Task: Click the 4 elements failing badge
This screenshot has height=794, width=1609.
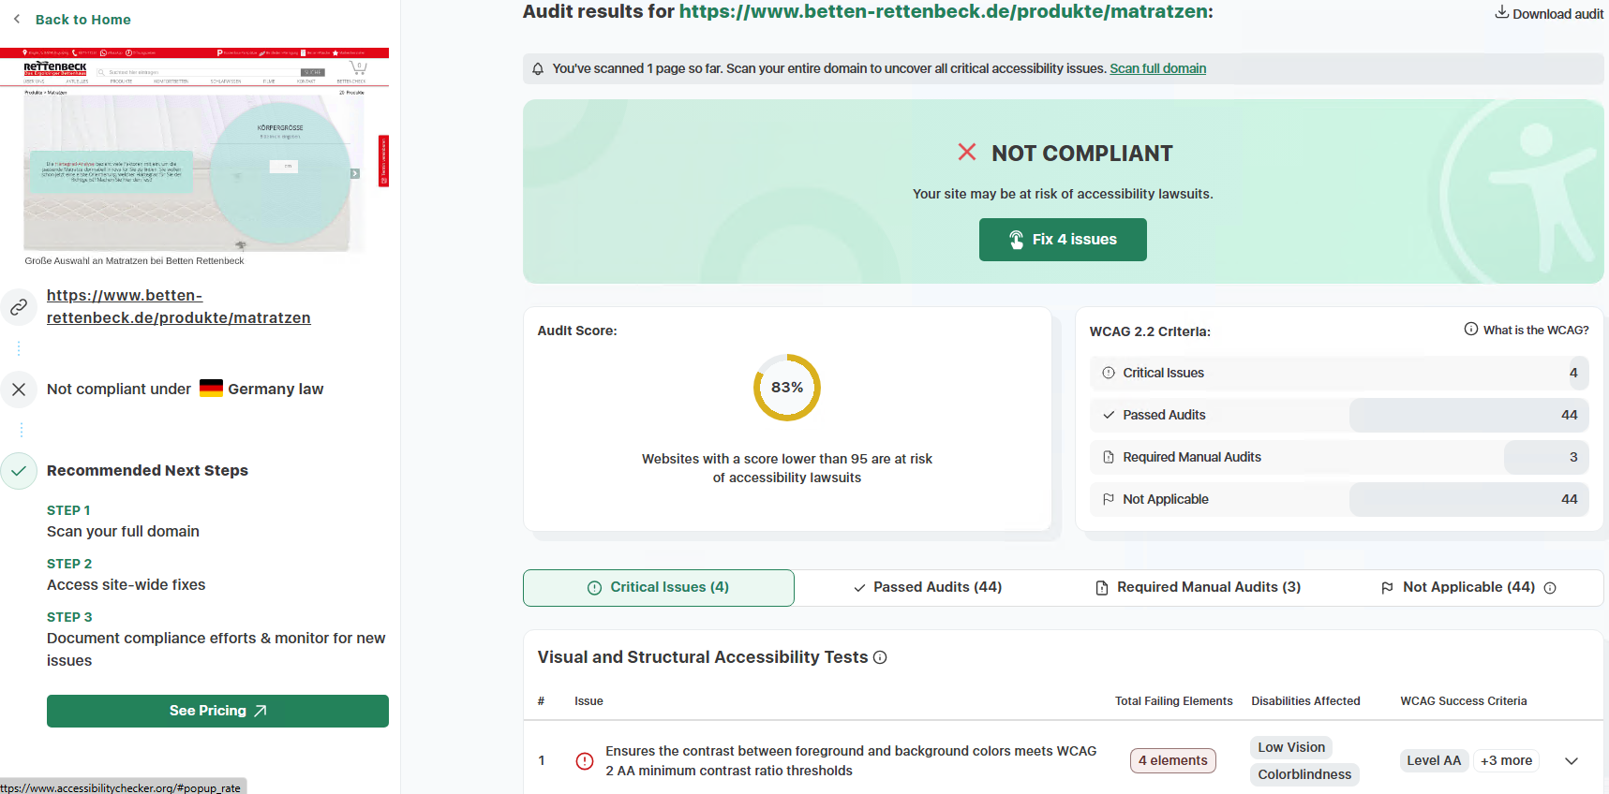Action: pyautogui.click(x=1172, y=760)
